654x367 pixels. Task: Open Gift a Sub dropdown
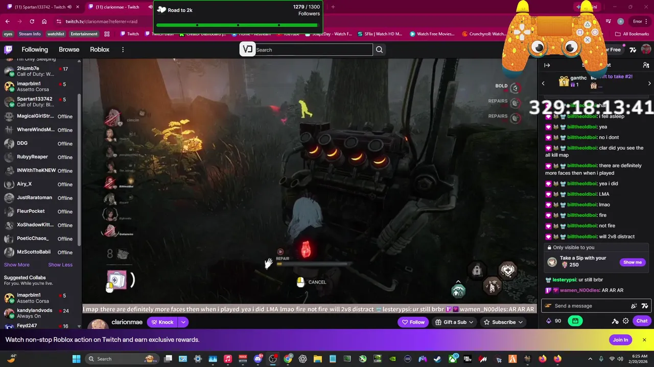[x=455, y=322]
